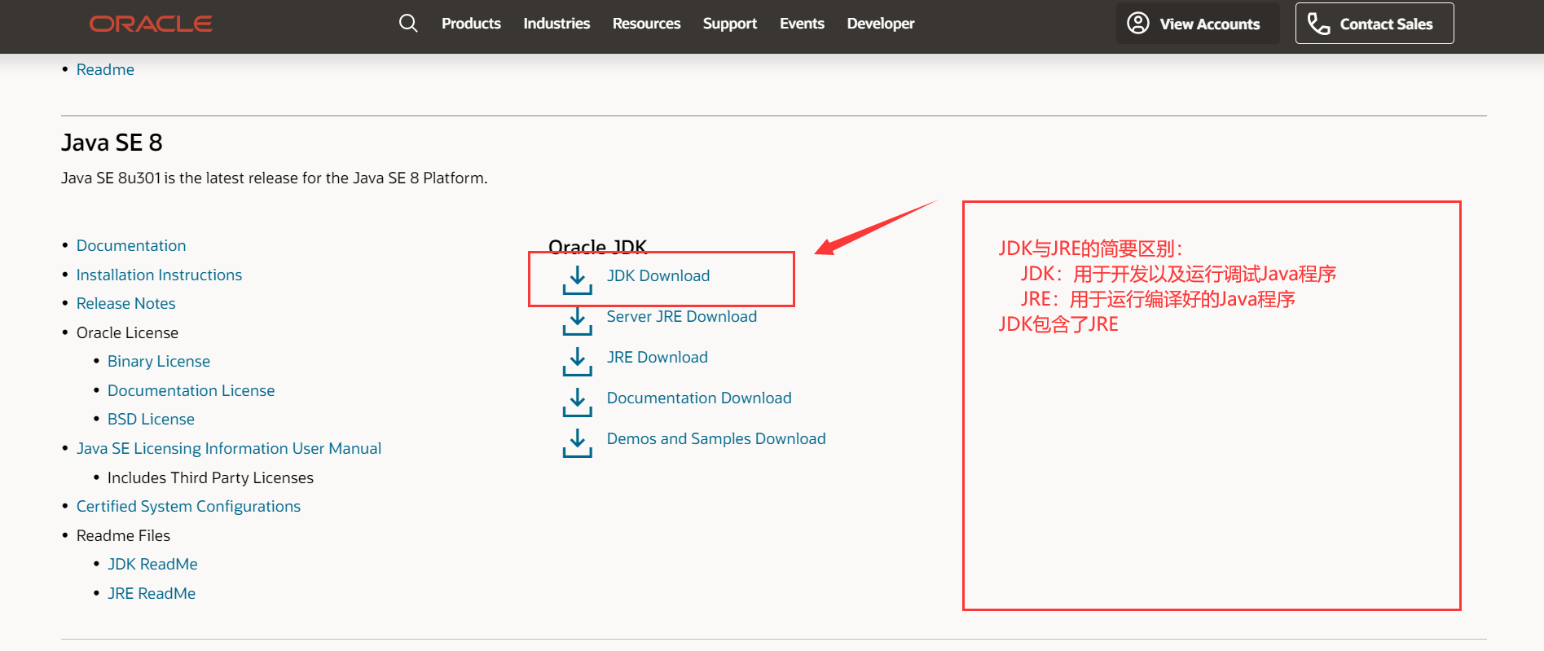Click Demos and Samples Download link text
The height and width of the screenshot is (651, 1544).
(x=716, y=439)
